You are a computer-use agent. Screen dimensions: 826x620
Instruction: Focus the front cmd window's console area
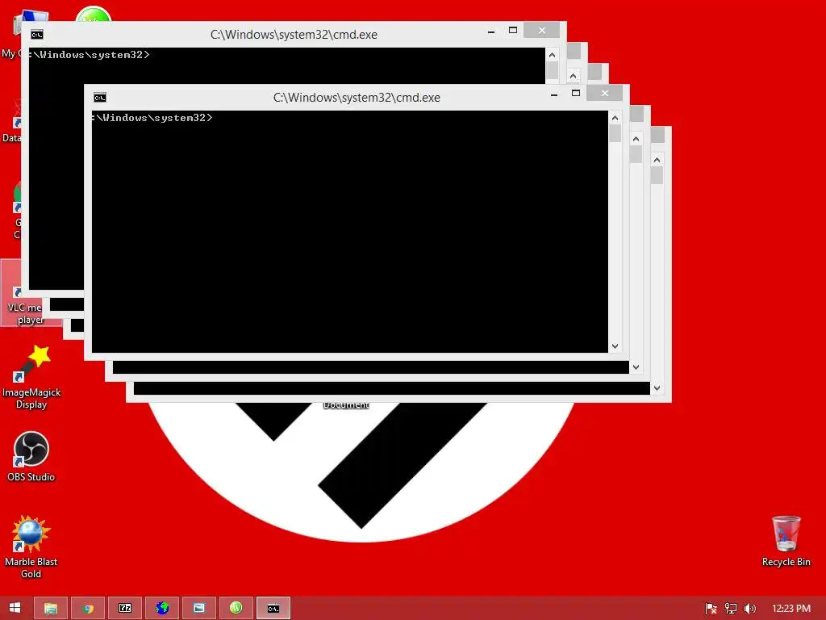(x=350, y=232)
